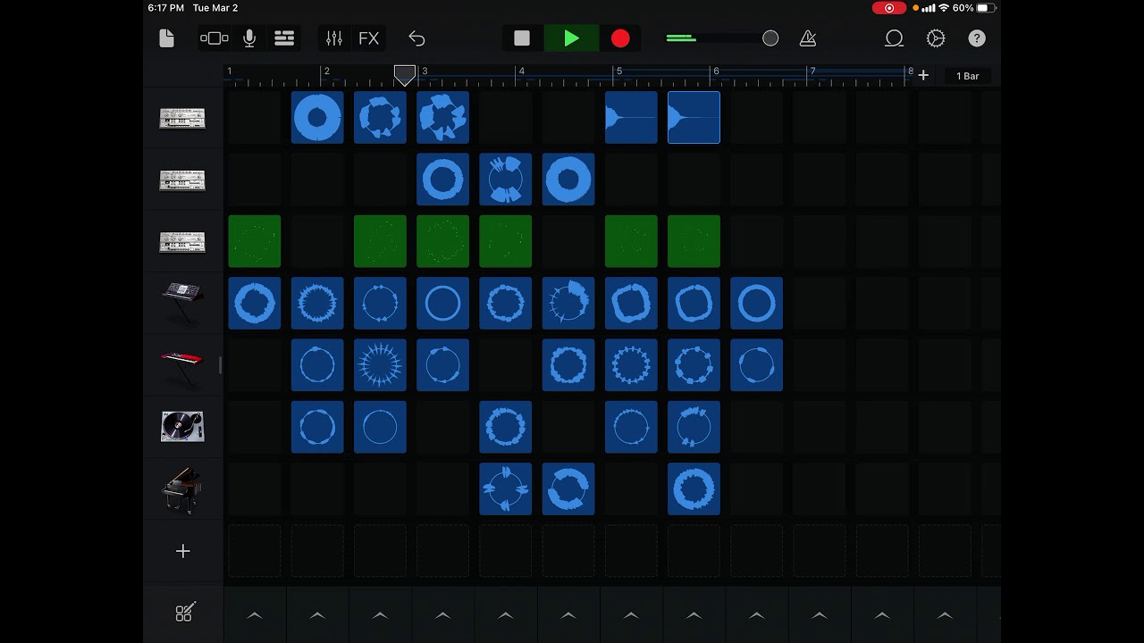Select highlighted waveform cell in first track
This screenshot has height=643, width=1144.
pos(694,117)
